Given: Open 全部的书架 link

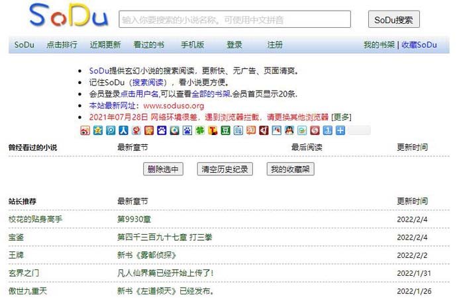Looking at the screenshot, I should [x=211, y=94].
